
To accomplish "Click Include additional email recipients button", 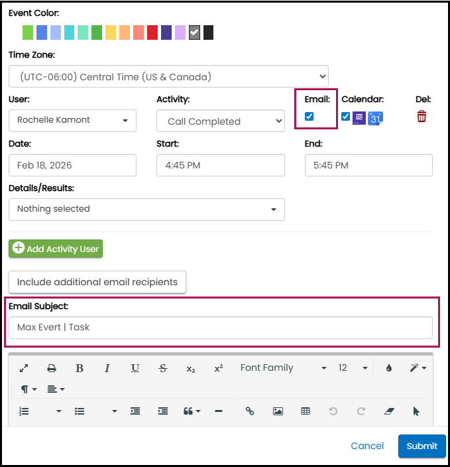I will click(97, 282).
